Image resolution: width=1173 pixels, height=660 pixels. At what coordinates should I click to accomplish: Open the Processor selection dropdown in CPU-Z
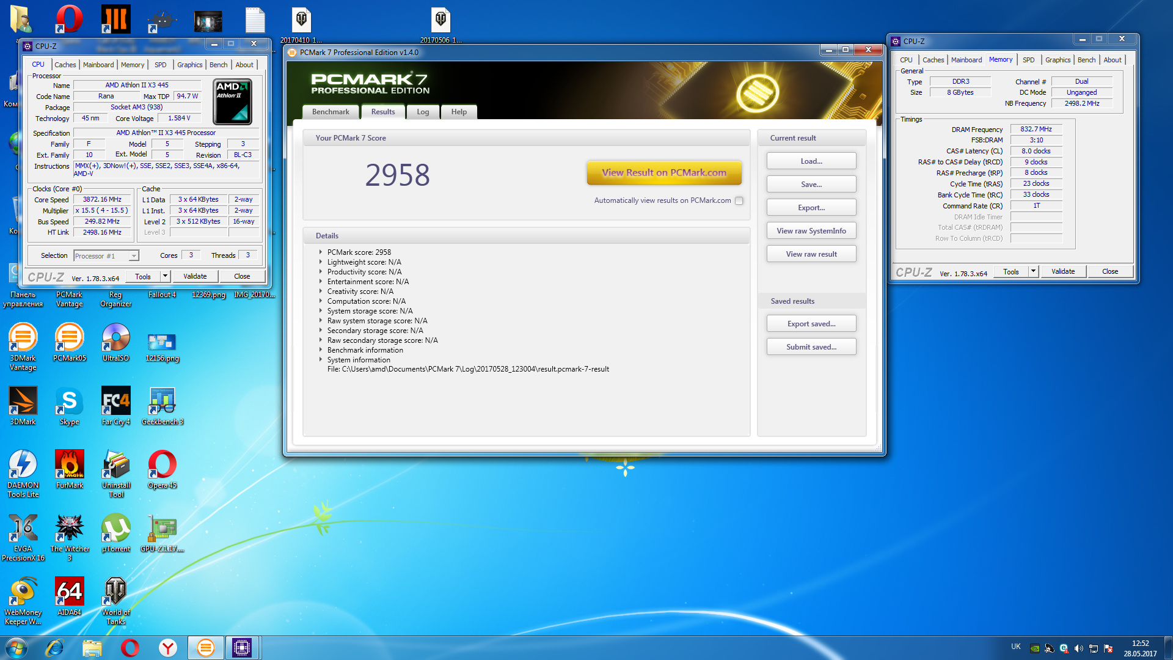point(106,256)
